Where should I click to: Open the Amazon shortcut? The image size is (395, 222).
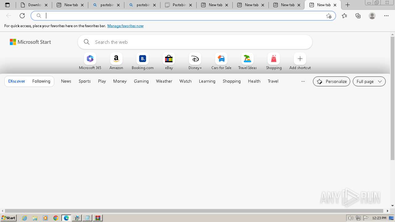point(116,61)
